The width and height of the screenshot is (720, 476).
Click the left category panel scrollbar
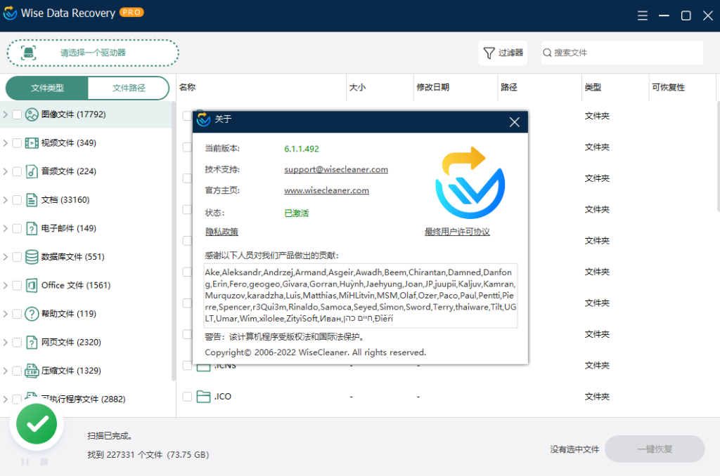click(x=173, y=241)
